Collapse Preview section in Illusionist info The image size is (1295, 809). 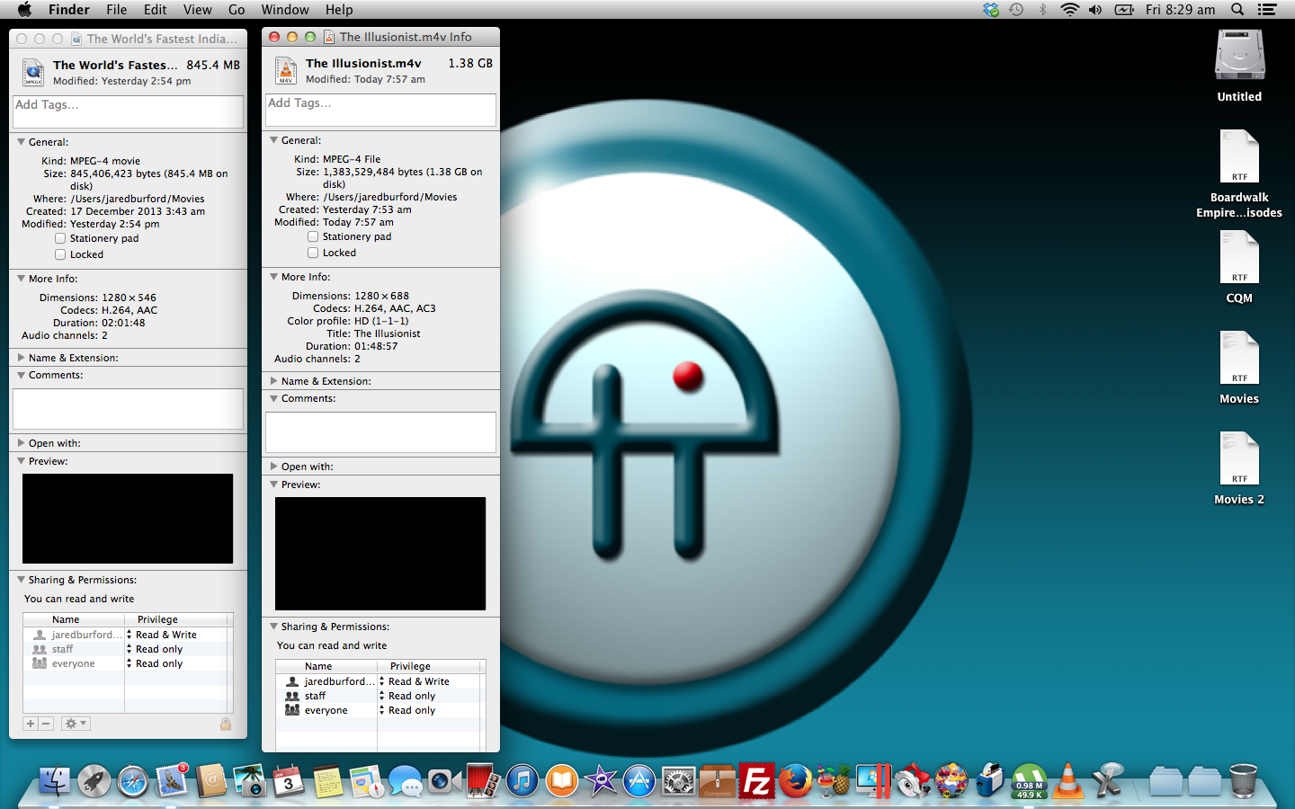[274, 485]
